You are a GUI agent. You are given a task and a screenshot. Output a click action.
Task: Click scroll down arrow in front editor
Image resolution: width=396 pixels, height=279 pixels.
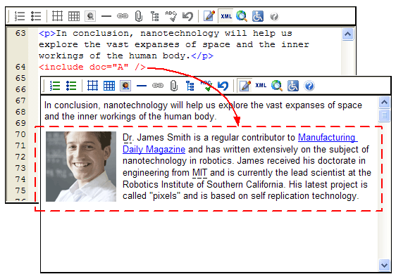click(384, 265)
